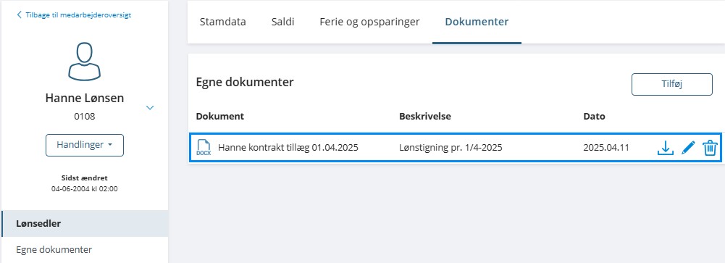
Task: Open the Handlinger dropdown
Action: tap(85, 145)
